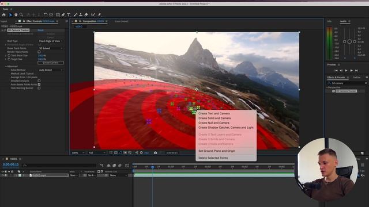Click the timeline layer search field
The width and height of the screenshot is (369, 207).
coord(59,166)
